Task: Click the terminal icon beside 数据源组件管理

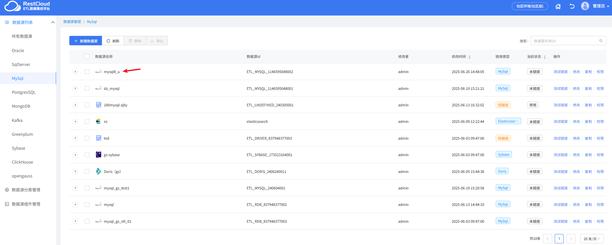Action: click(x=7, y=204)
